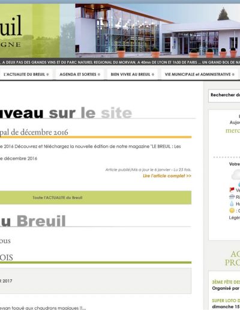Image resolution: width=240 pixels, height=310 pixels.
Task: Open '3ÈME FÊTE' agenda event
Action: point(226,282)
